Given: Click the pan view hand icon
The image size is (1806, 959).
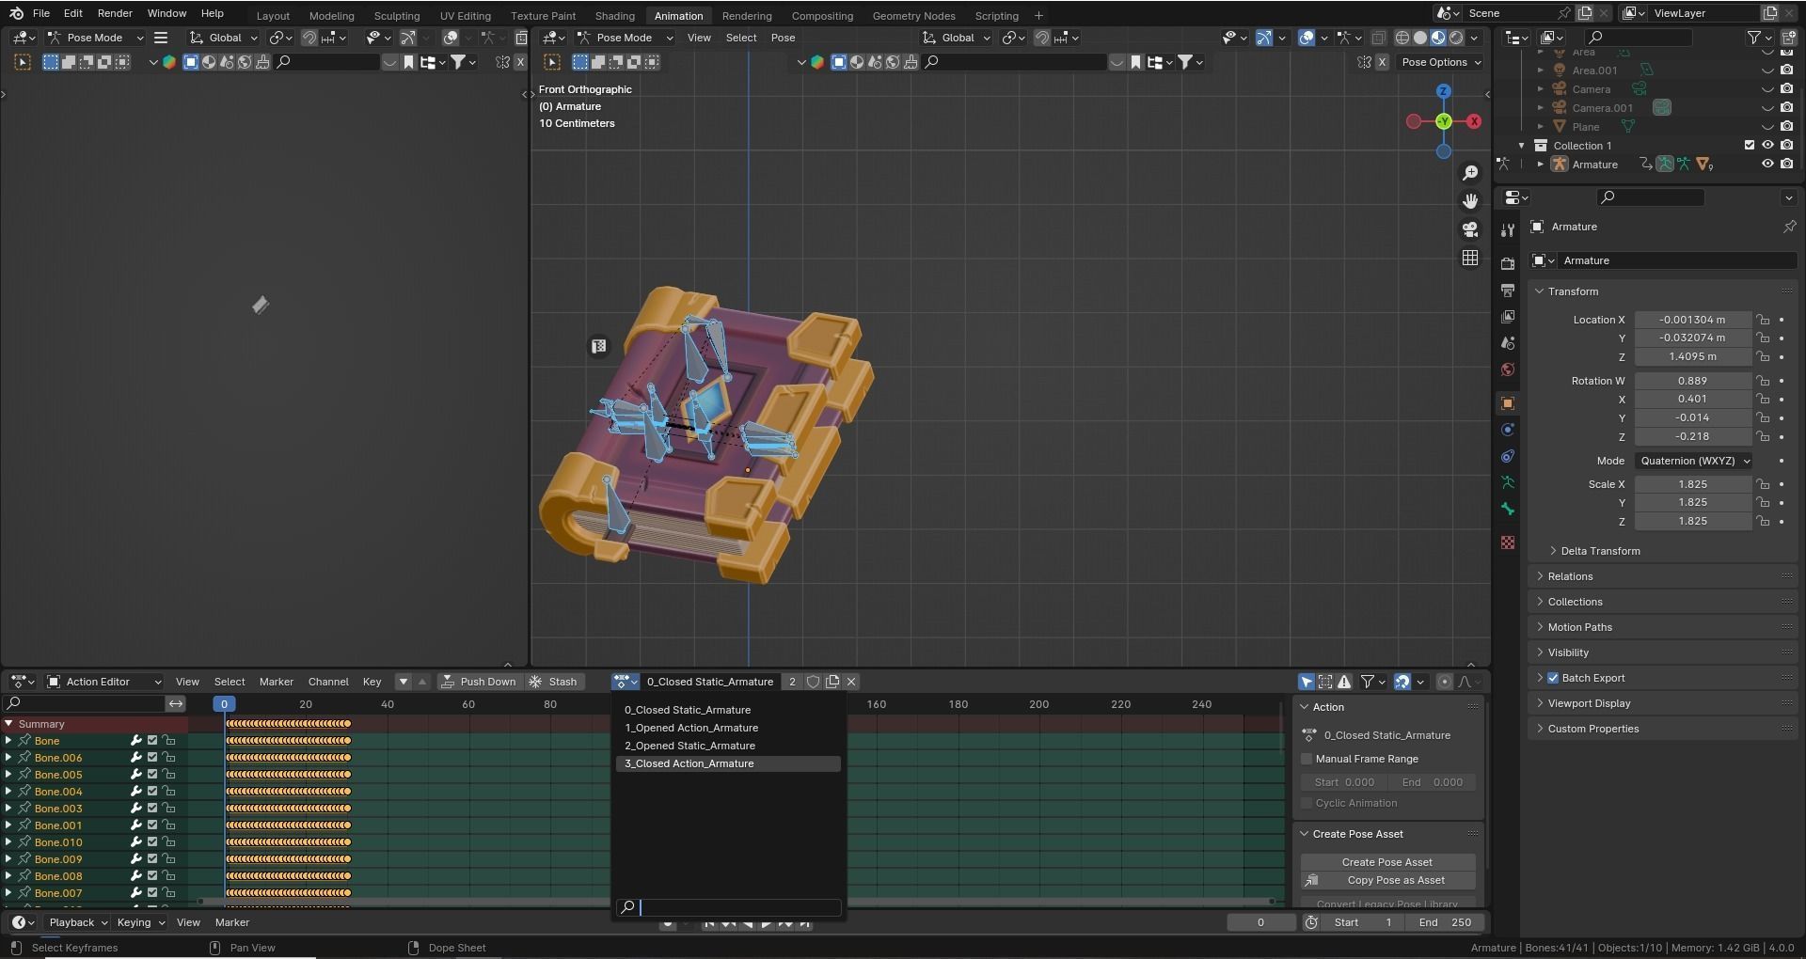Looking at the screenshot, I should [x=1470, y=201].
